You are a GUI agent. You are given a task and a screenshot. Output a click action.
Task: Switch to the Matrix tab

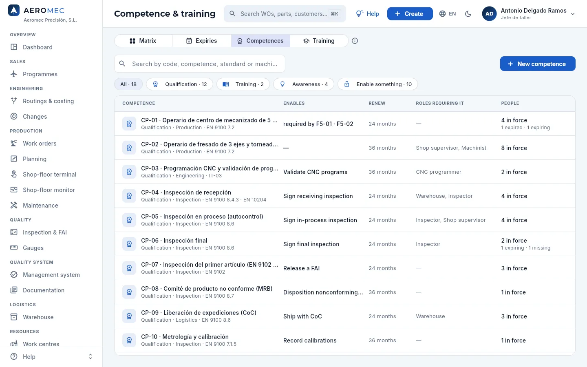pyautogui.click(x=143, y=41)
